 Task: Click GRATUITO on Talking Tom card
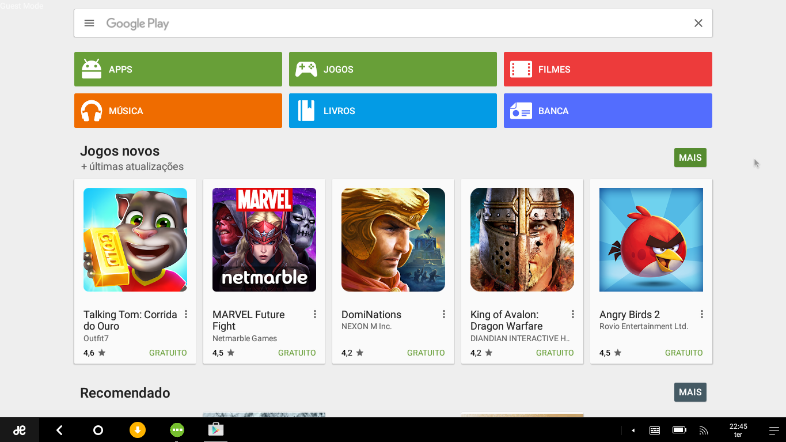click(168, 353)
